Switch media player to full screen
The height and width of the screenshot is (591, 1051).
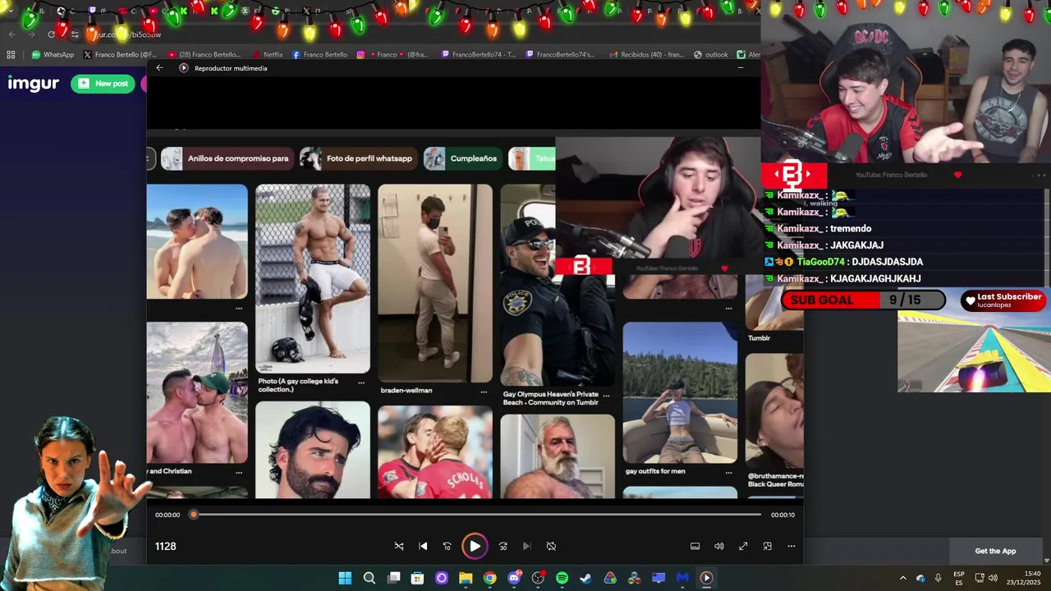pyautogui.click(x=743, y=546)
